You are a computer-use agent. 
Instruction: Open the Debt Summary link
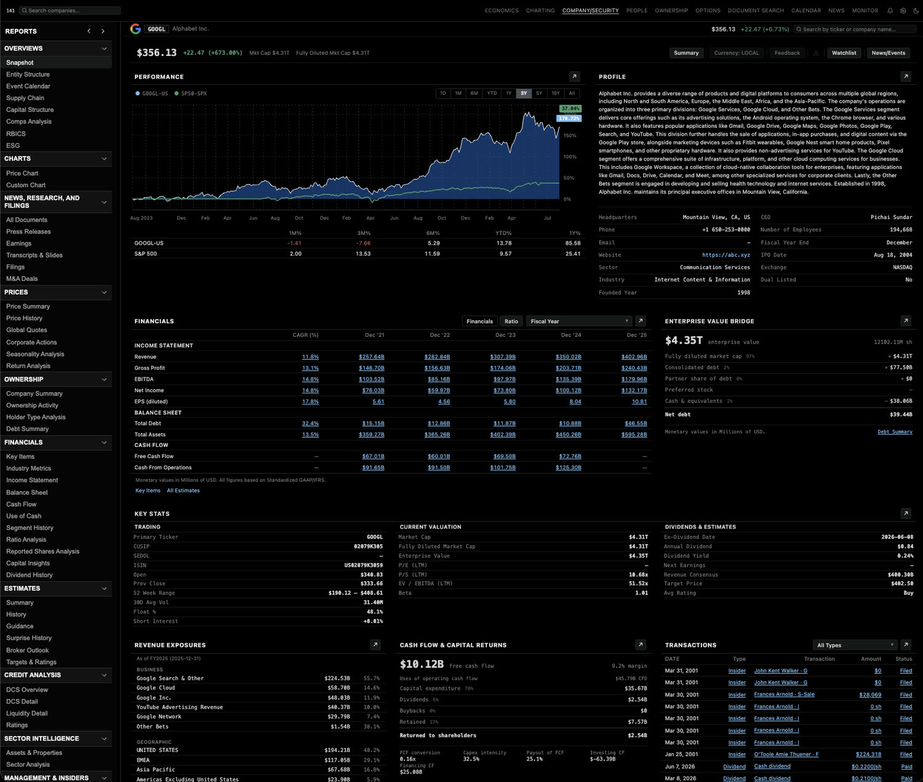(x=895, y=432)
